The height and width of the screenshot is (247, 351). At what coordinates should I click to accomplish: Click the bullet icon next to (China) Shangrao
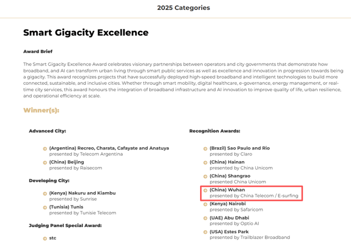click(x=205, y=176)
